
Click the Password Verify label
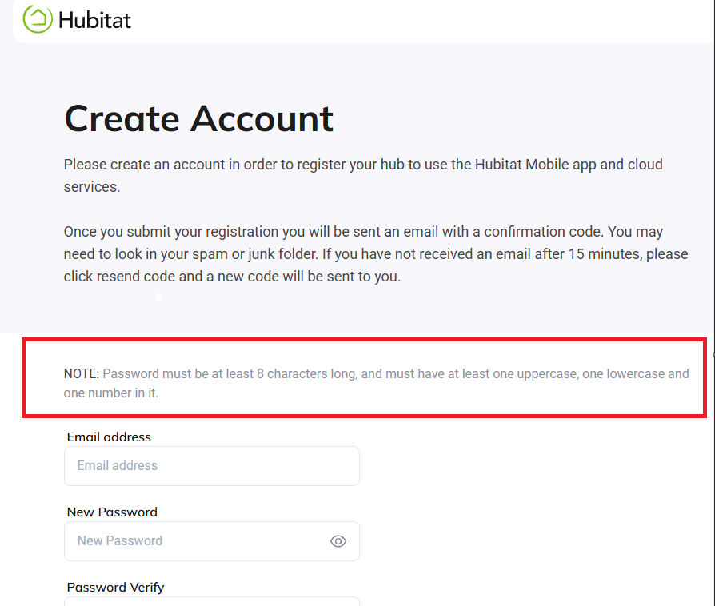pos(115,588)
